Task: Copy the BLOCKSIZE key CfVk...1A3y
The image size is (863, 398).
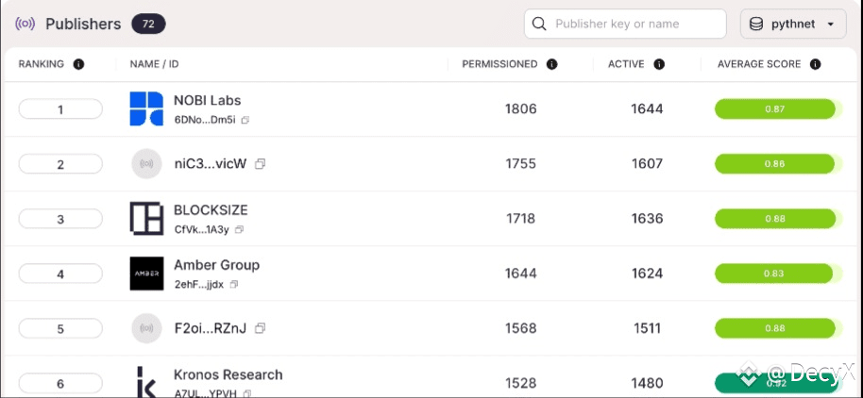Action: pyautogui.click(x=239, y=229)
